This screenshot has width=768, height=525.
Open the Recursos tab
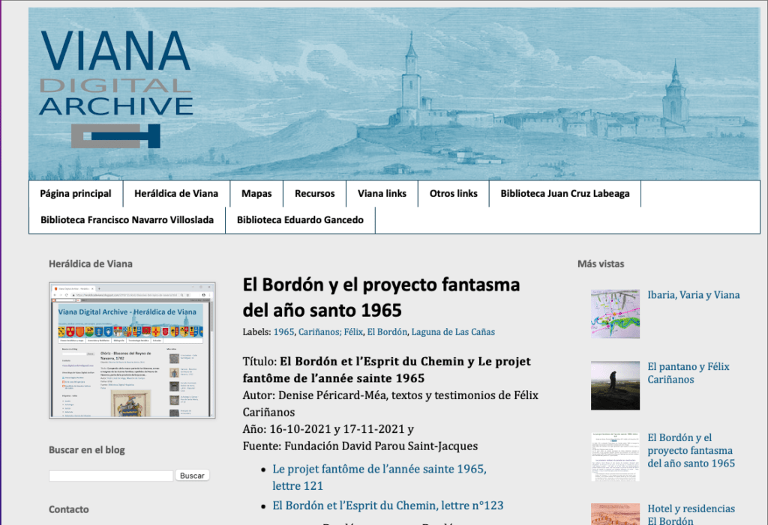click(314, 193)
